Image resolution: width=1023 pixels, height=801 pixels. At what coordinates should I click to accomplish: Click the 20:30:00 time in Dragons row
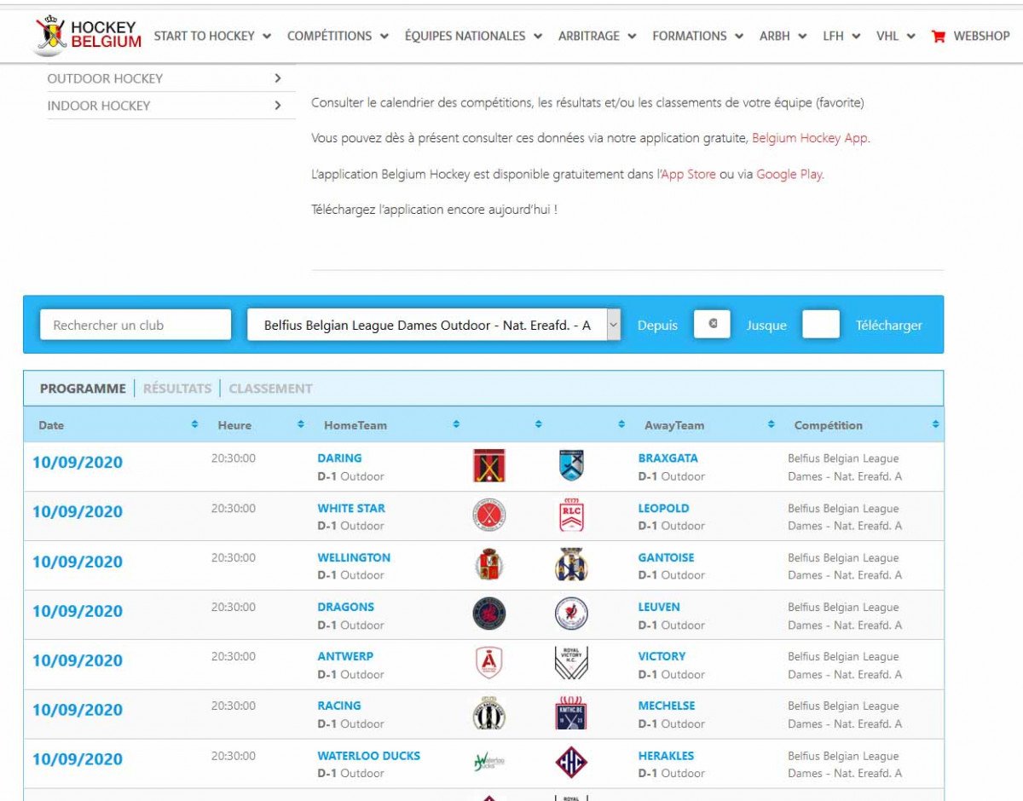coord(234,607)
